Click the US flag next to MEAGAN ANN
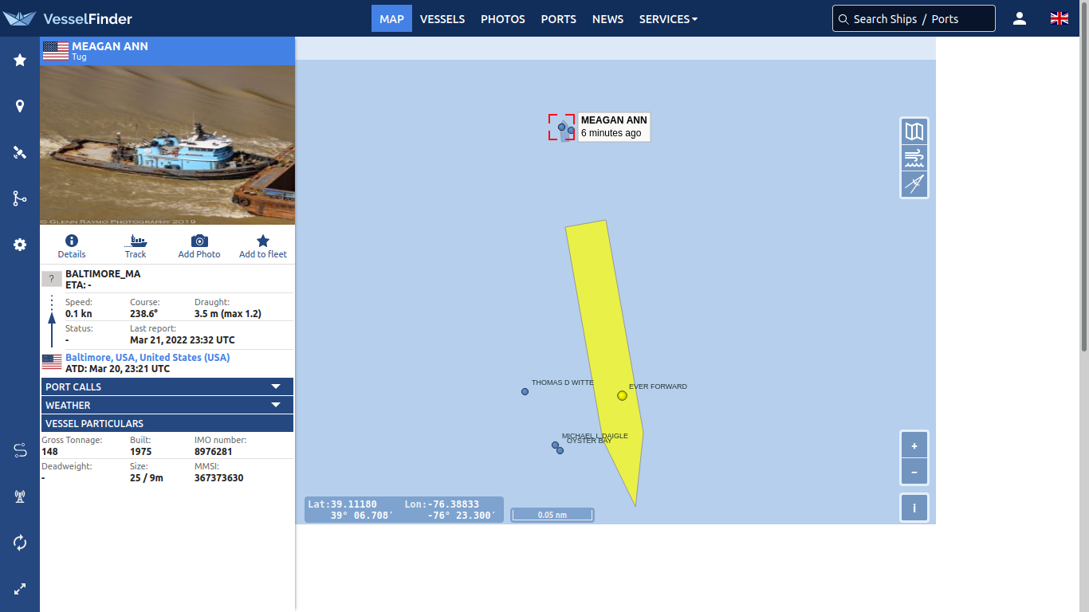1089x612 pixels. point(56,51)
